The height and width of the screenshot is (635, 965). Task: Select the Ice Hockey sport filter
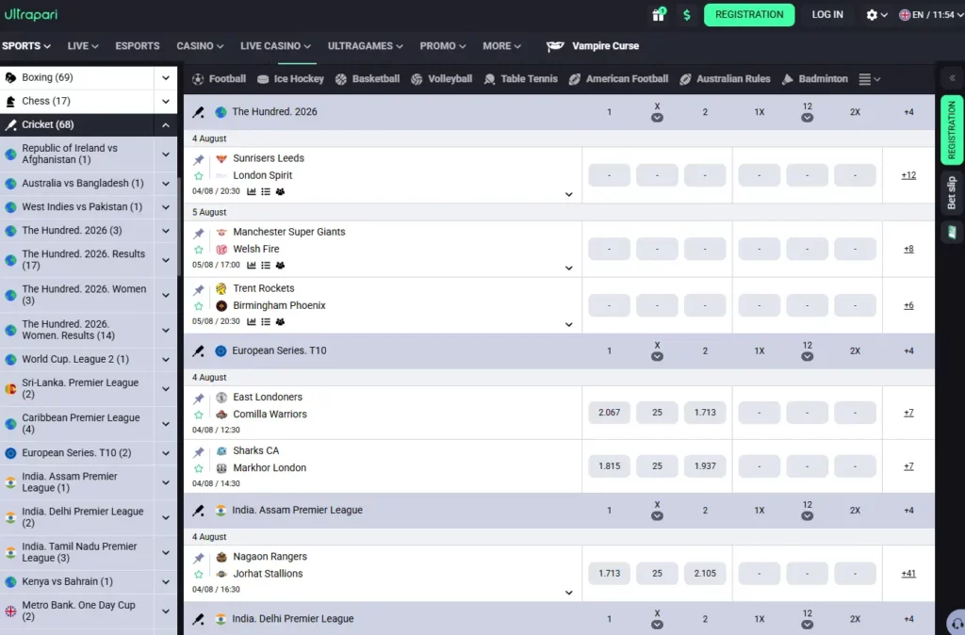point(290,79)
